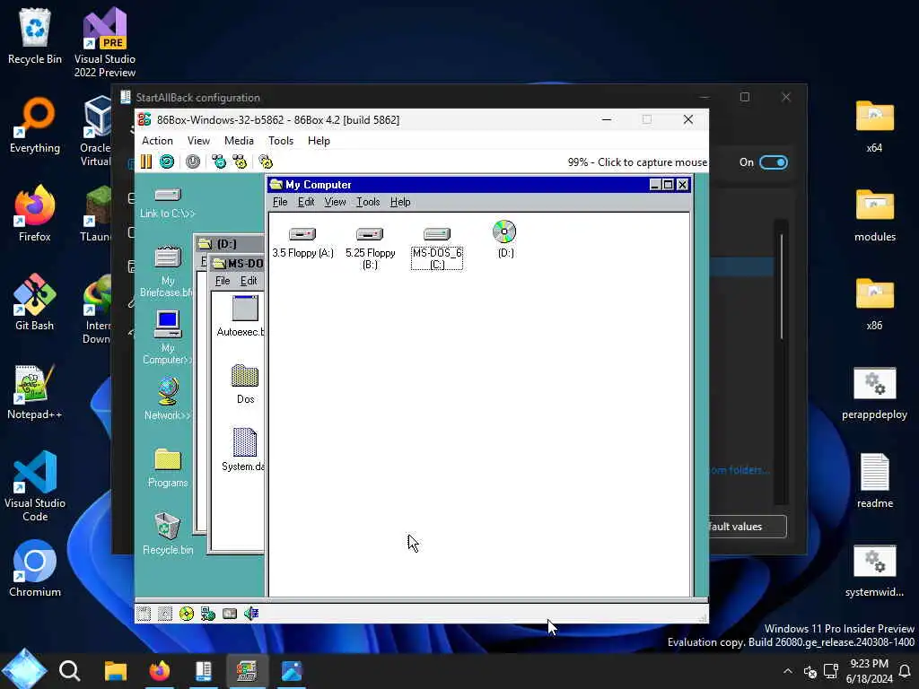
Task: Open readme file on desktop
Action: pos(874,481)
